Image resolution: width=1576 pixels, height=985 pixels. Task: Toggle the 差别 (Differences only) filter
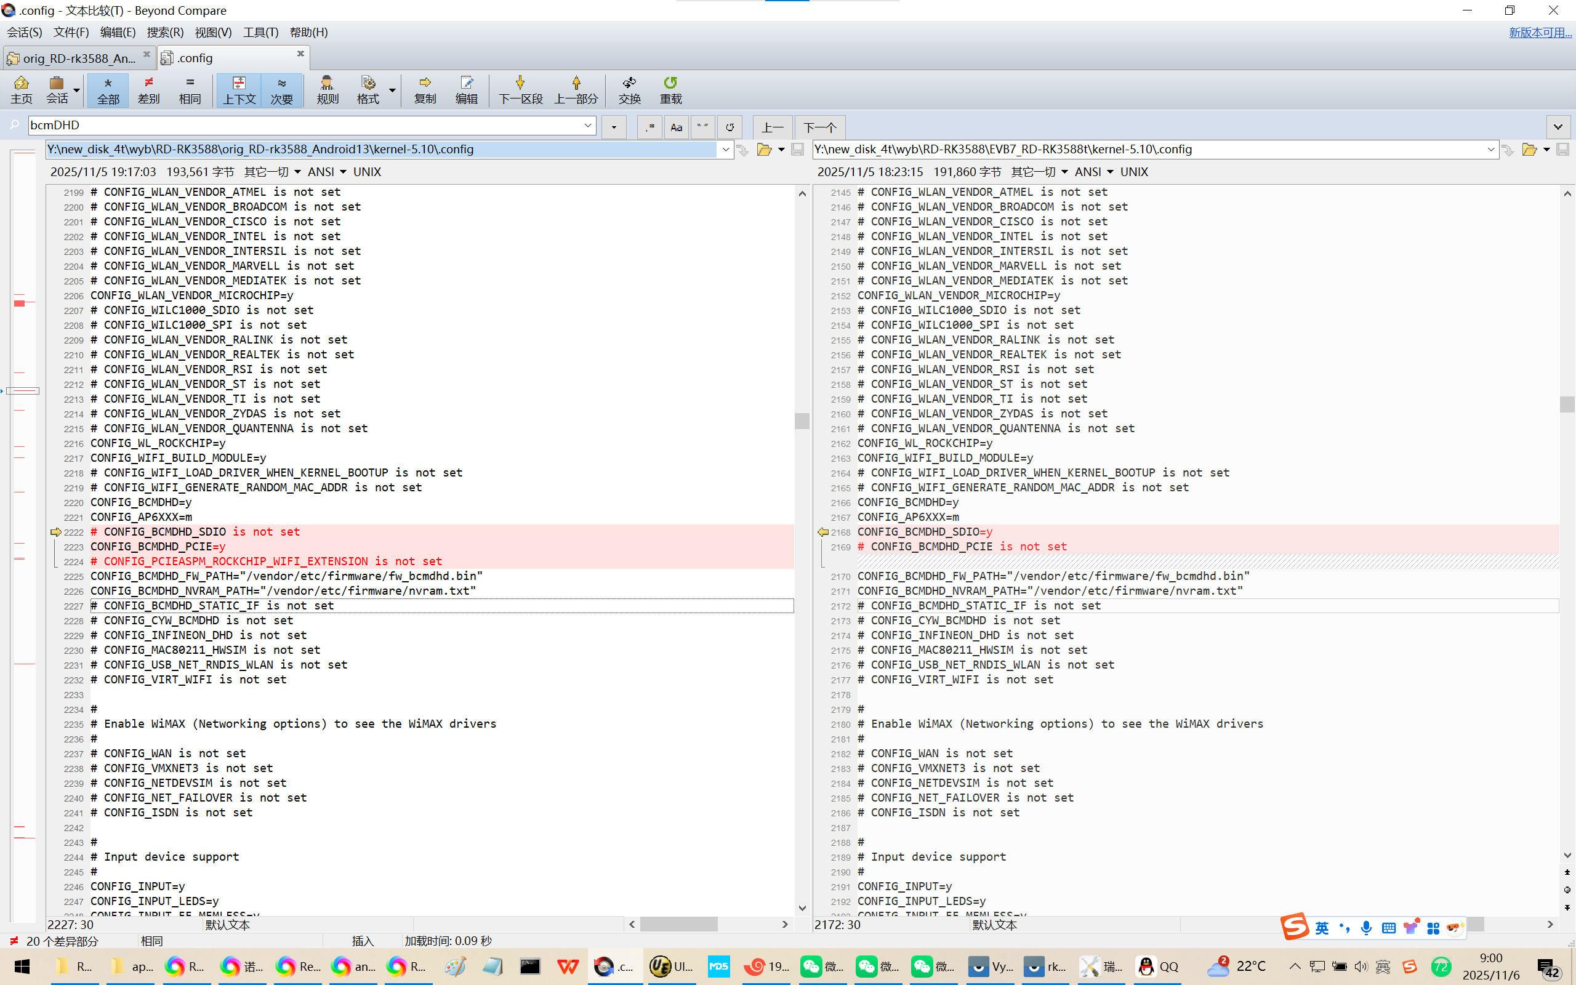[x=148, y=89]
